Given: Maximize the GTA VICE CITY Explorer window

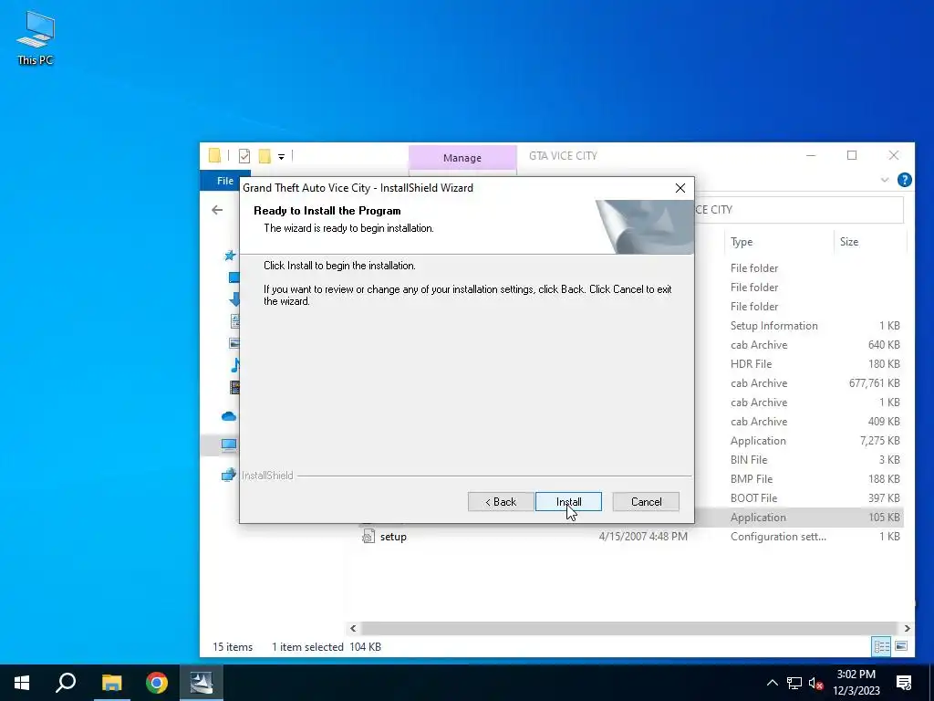Looking at the screenshot, I should pyautogui.click(x=852, y=155).
